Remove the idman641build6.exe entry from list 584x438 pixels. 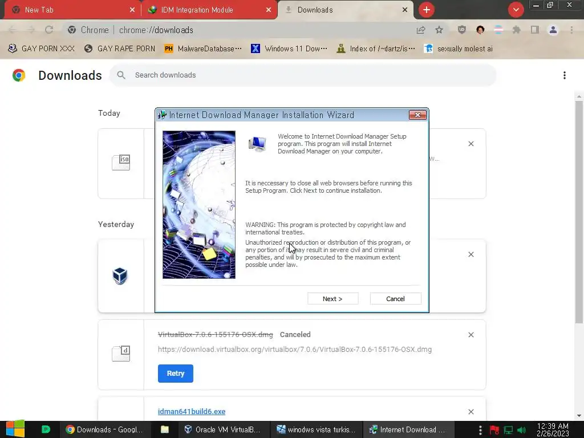pyautogui.click(x=471, y=412)
